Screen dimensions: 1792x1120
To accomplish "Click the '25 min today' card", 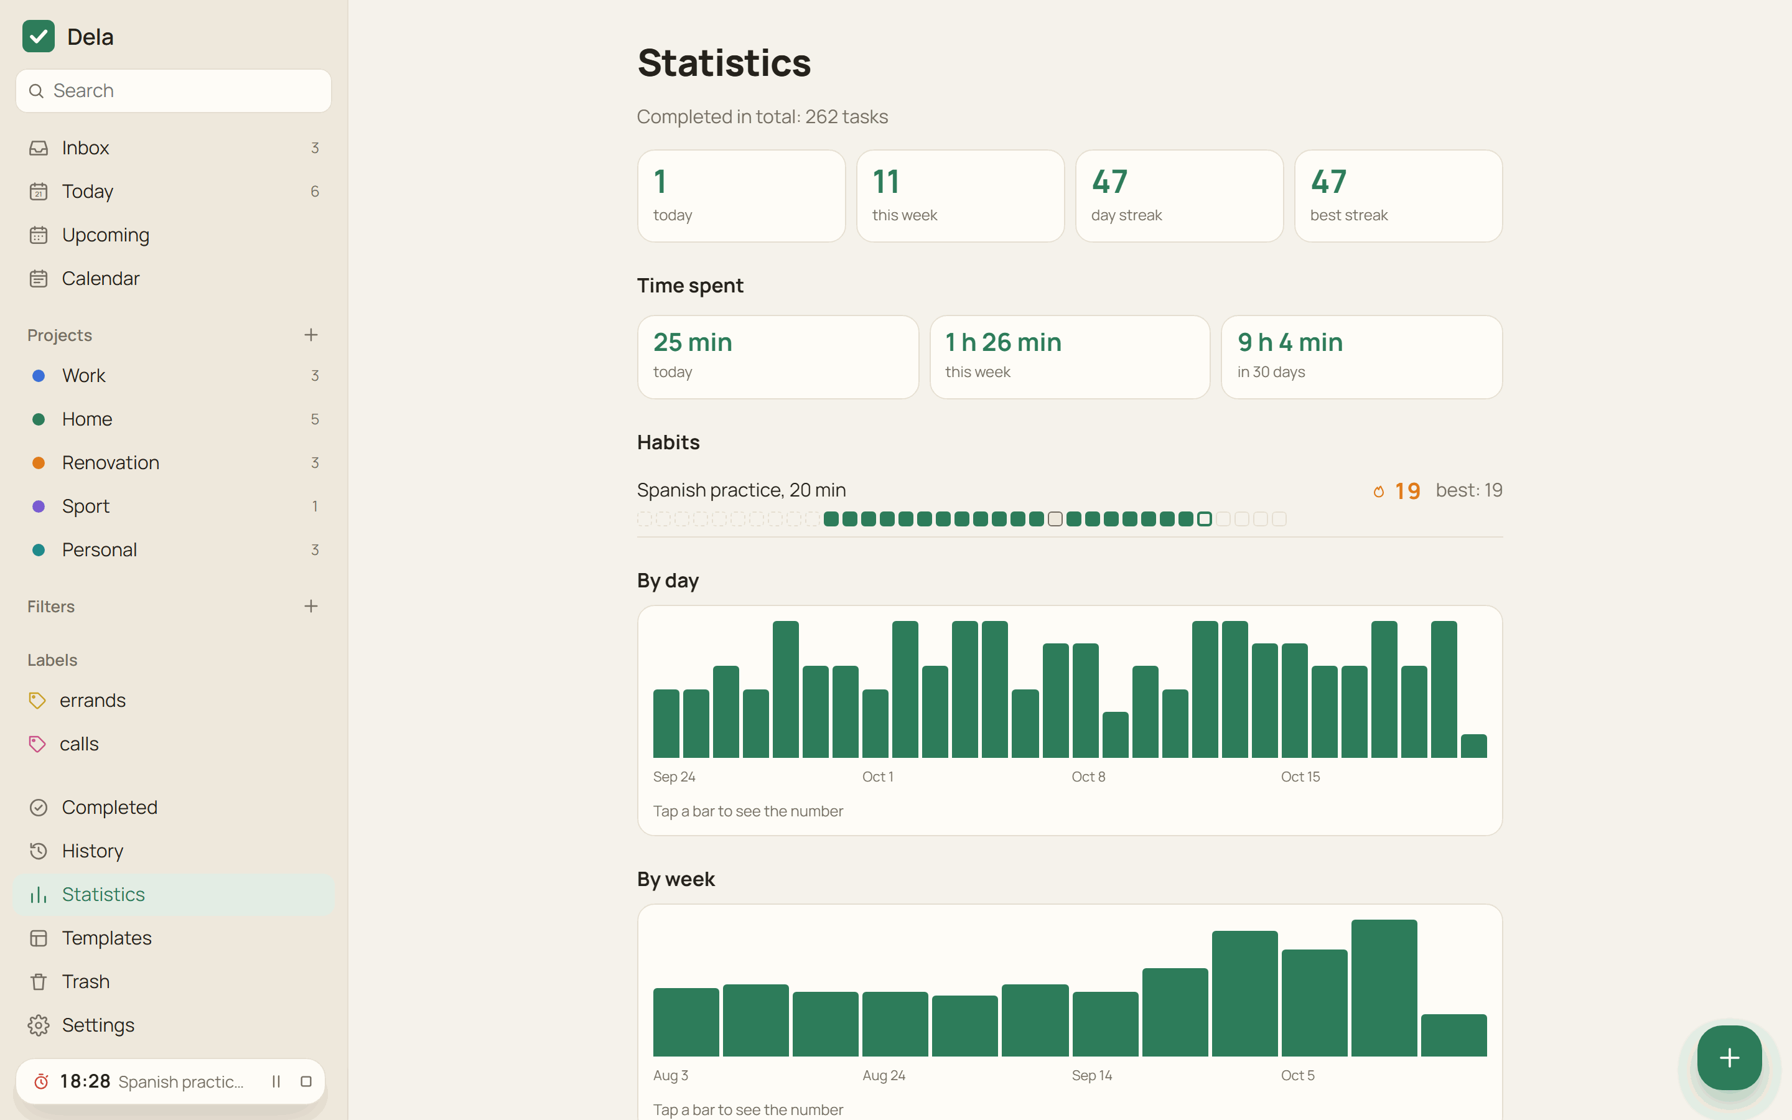I will coord(778,357).
